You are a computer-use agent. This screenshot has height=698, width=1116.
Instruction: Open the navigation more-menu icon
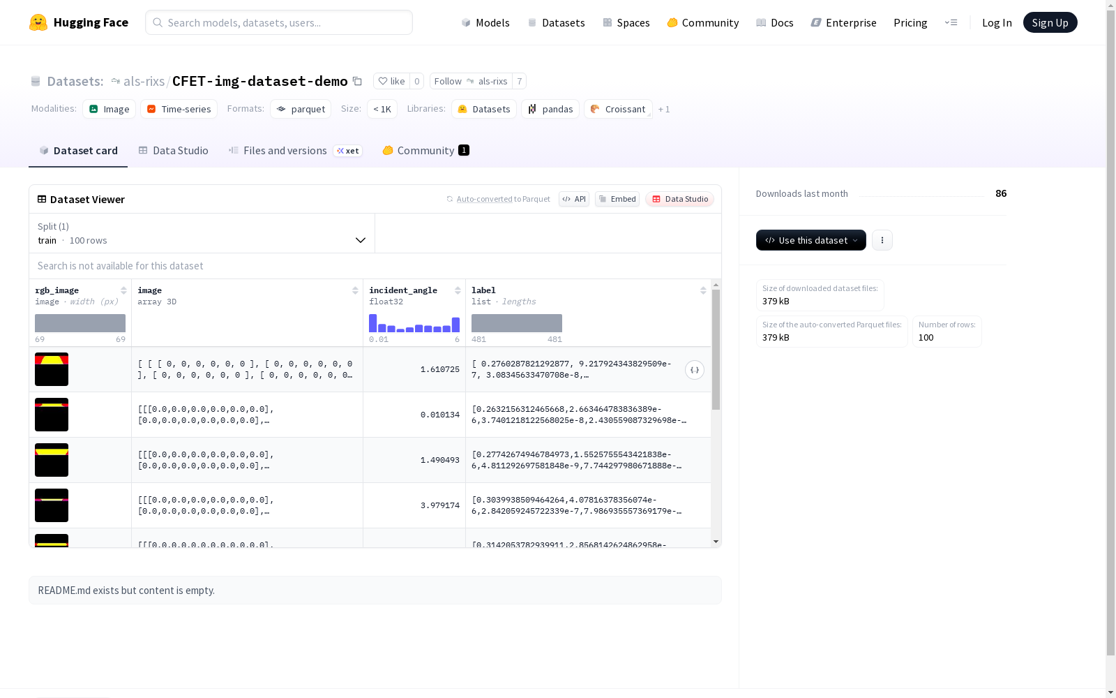(x=951, y=22)
